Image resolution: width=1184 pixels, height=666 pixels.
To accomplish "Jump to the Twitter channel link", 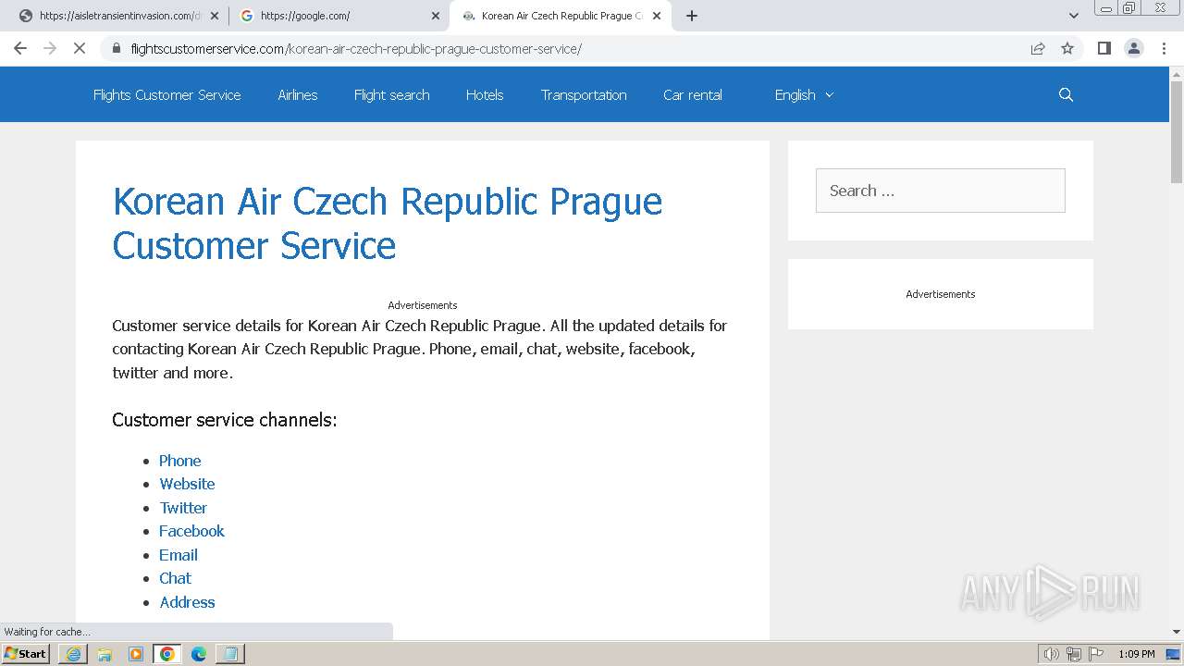I will tap(183, 508).
